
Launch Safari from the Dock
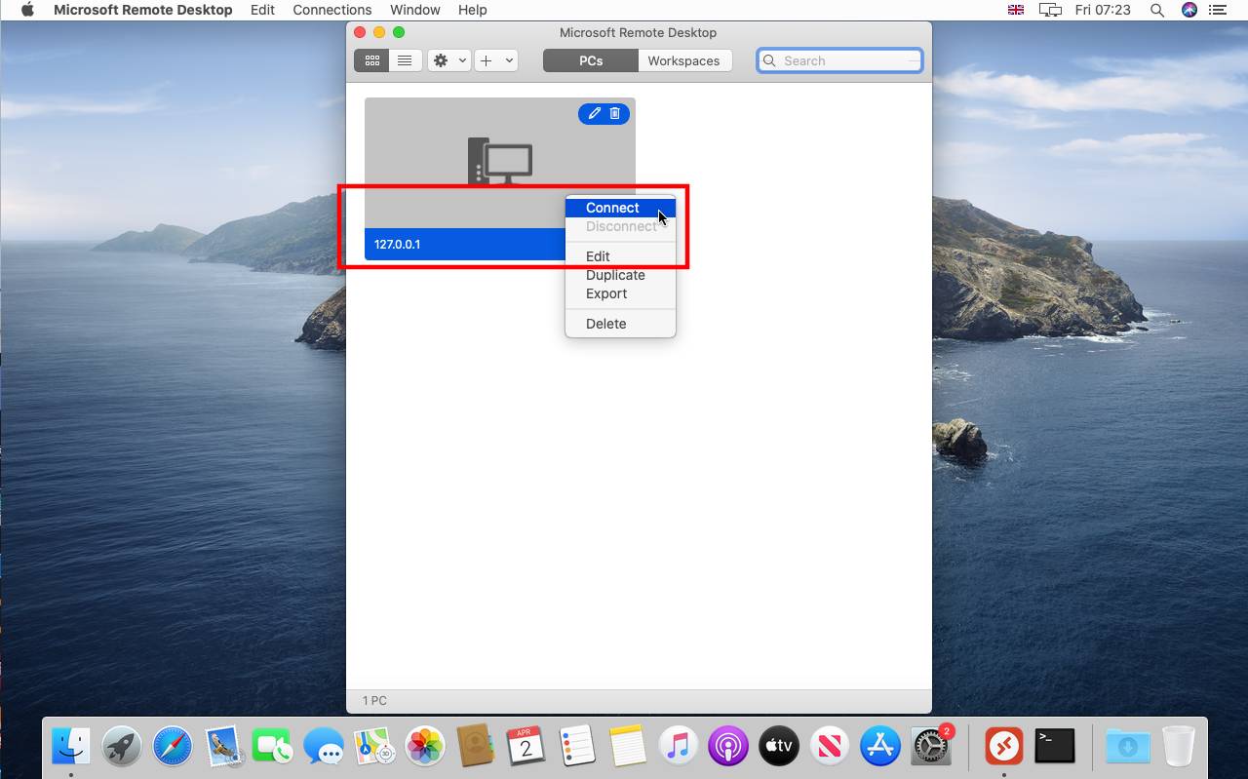[173, 747]
